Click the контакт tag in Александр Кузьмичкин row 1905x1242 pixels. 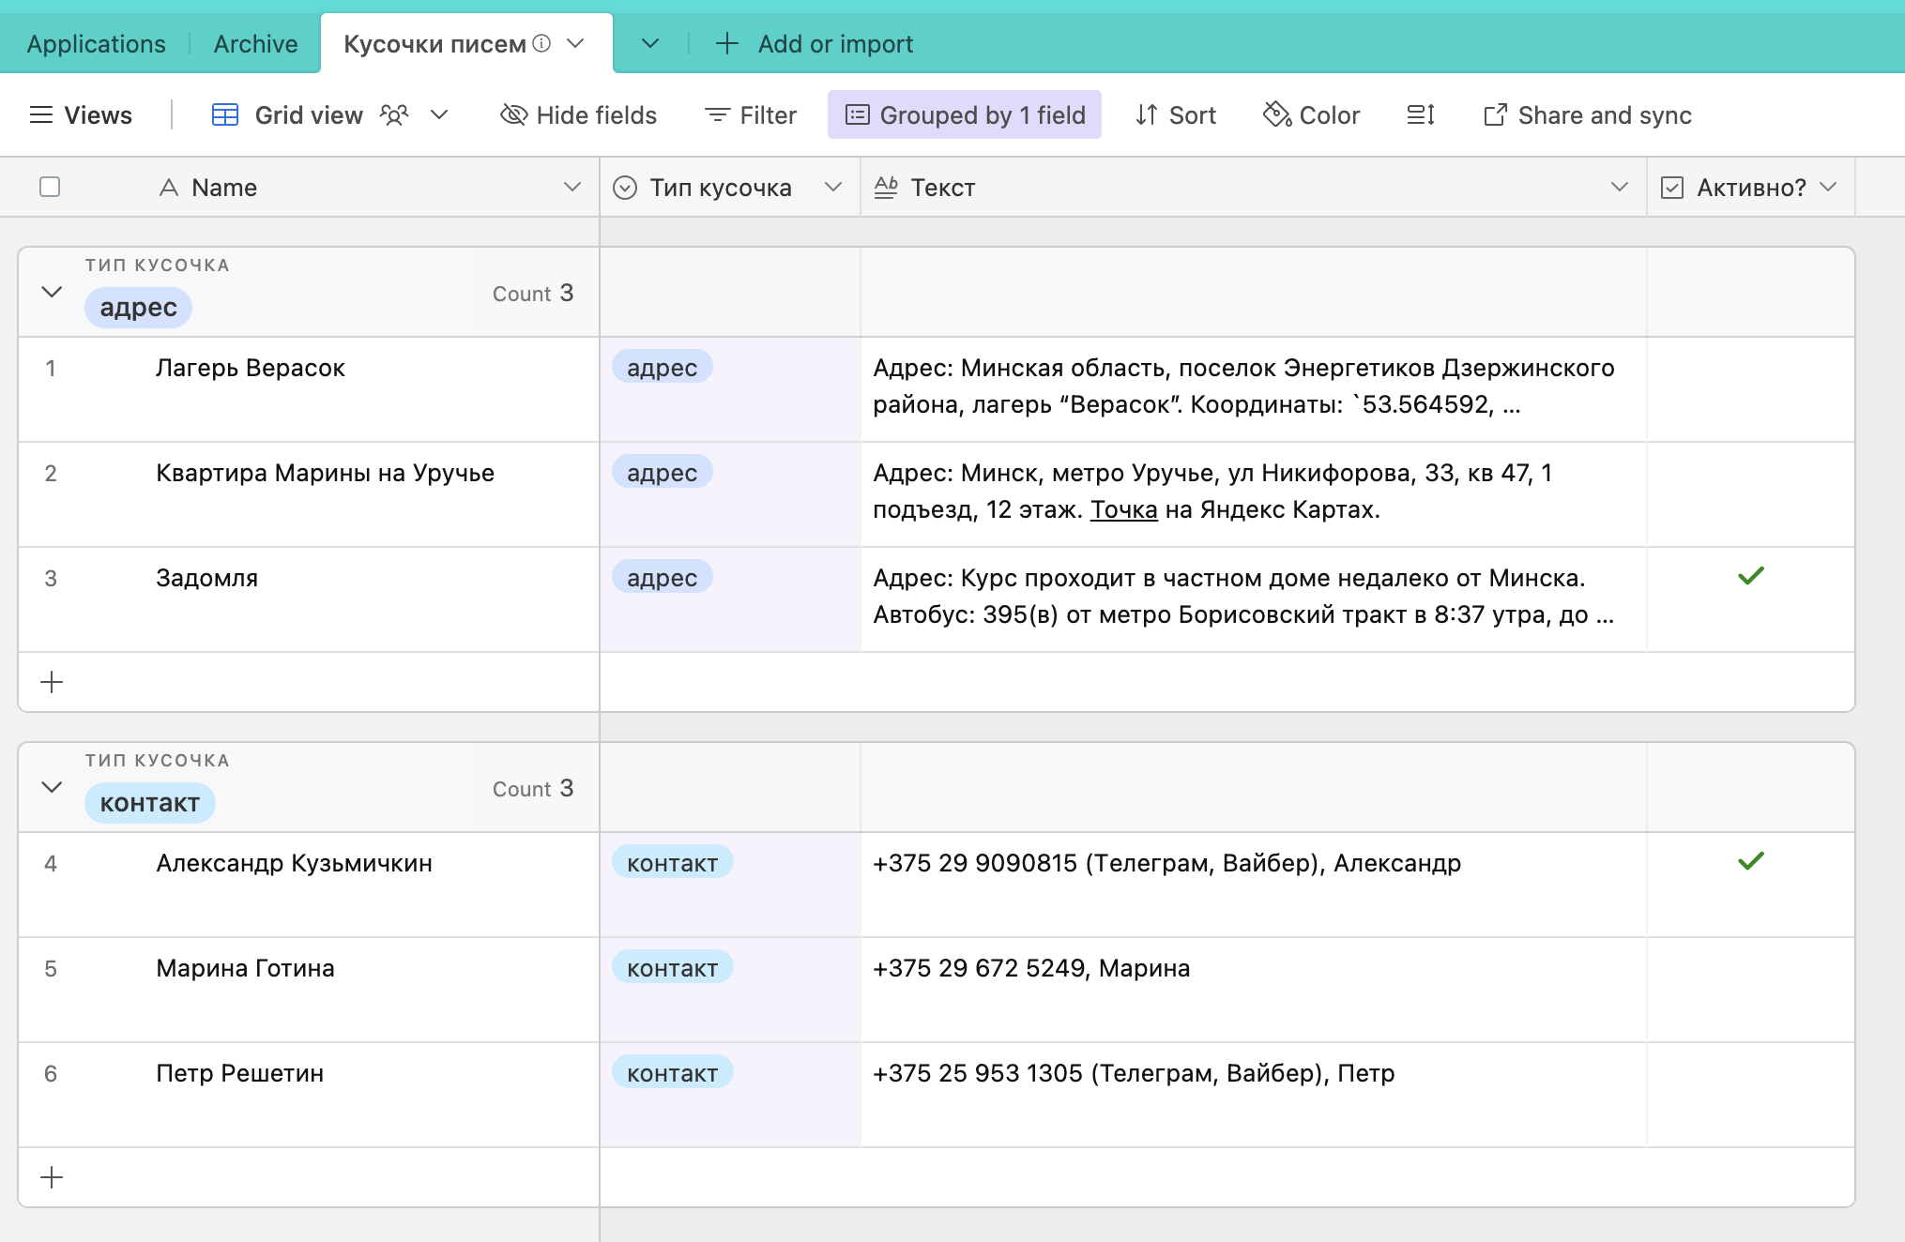672,863
